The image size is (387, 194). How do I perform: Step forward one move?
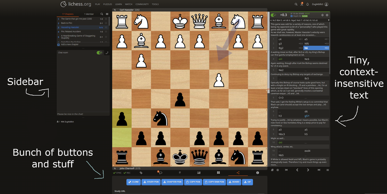coord(308,170)
